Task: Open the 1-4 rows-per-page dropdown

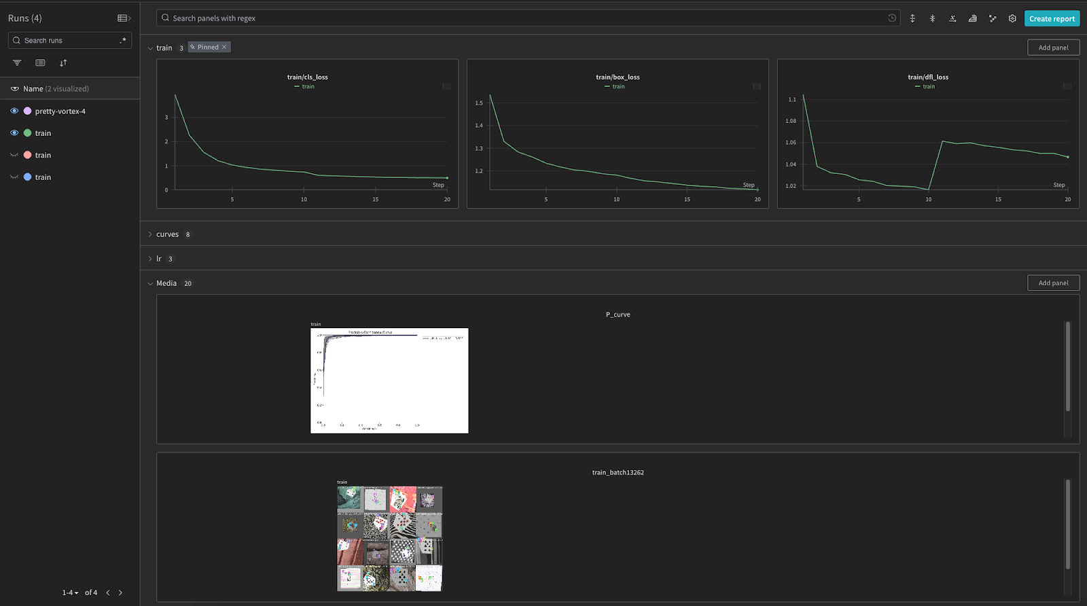Action: (71, 592)
